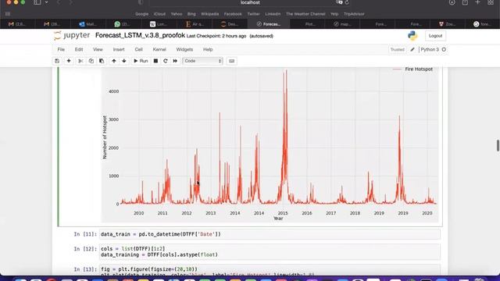Open a new Safari tab with plus
This screenshot has height=281, width=500.
477,2
